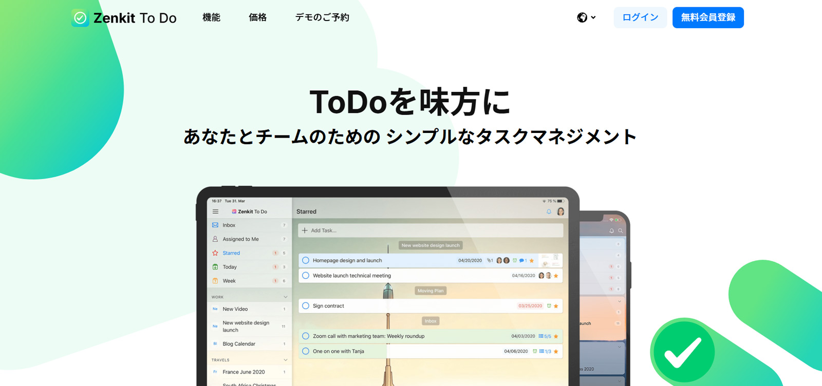This screenshot has height=386, width=822.
Task: Open the デモのご予約 page
Action: [x=322, y=17]
